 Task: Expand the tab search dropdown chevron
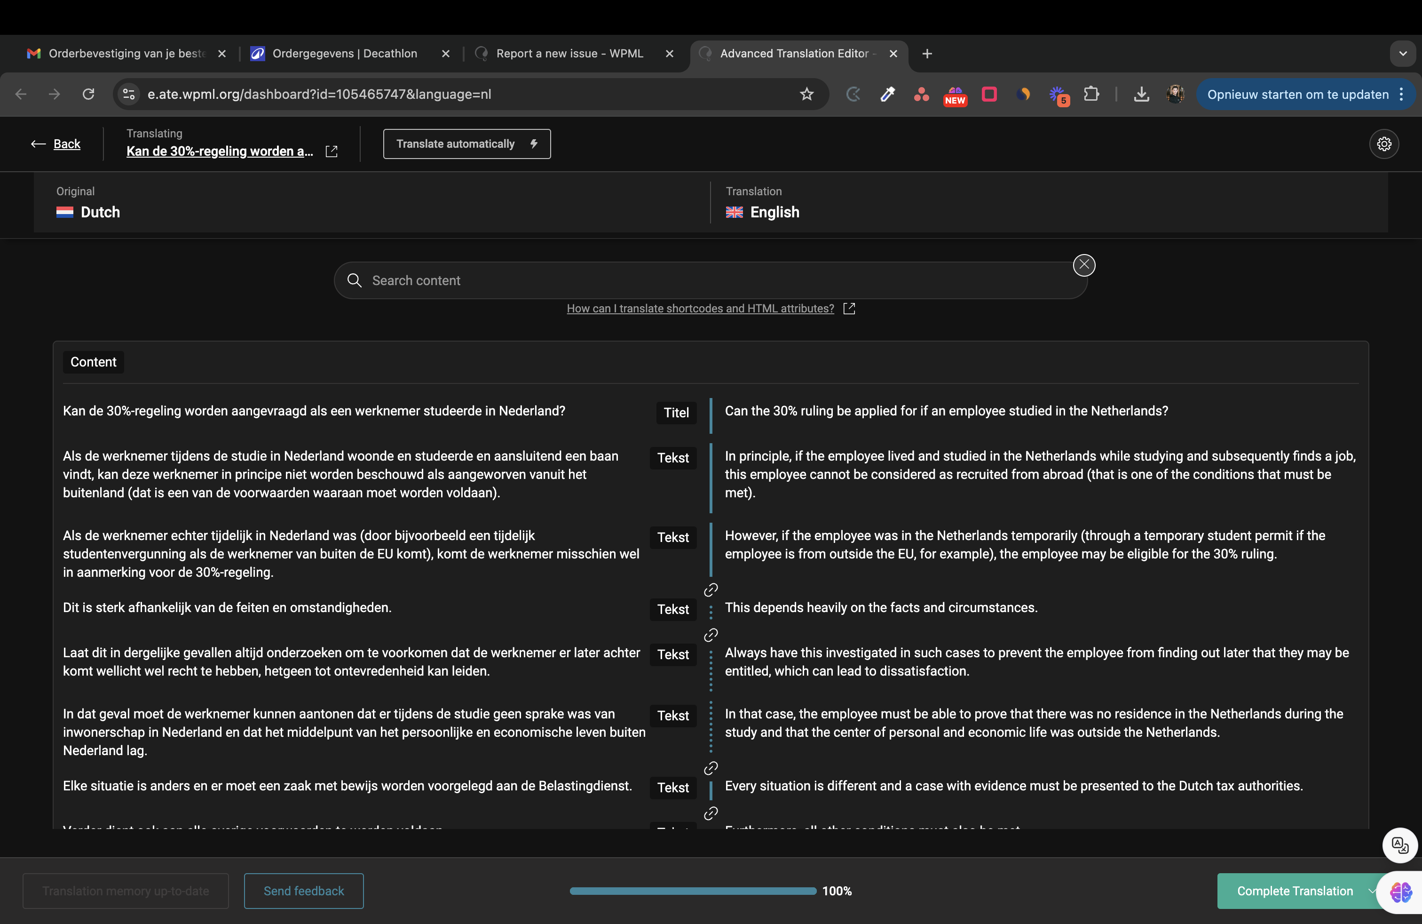(1403, 53)
